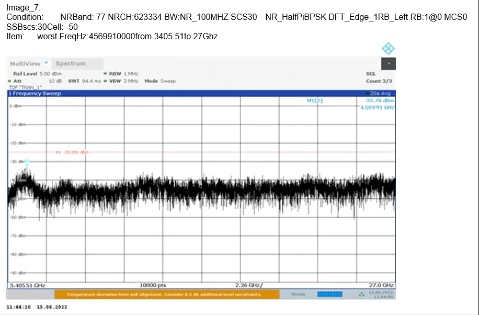
Task: Click the 2Sa Avg trace label
Action: [379, 94]
